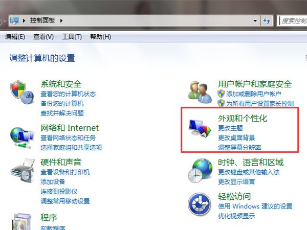Open the address bar history dropdown arrow
Viewport: 307px width, 230px height.
[255, 20]
